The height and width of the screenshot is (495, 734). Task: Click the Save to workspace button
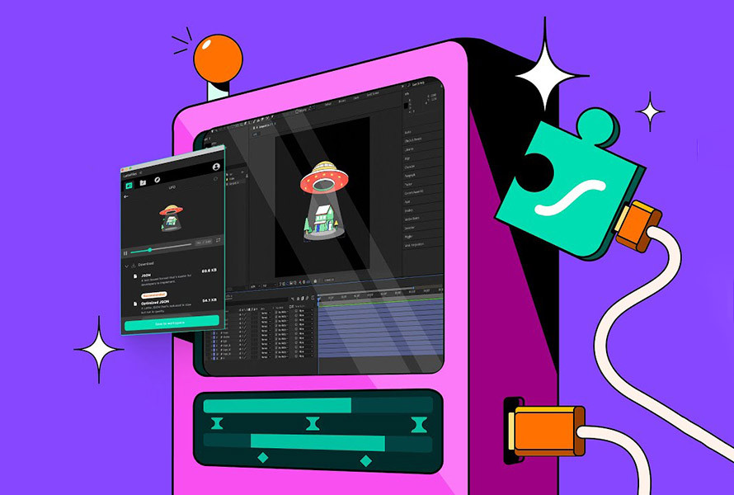pyautogui.click(x=172, y=323)
